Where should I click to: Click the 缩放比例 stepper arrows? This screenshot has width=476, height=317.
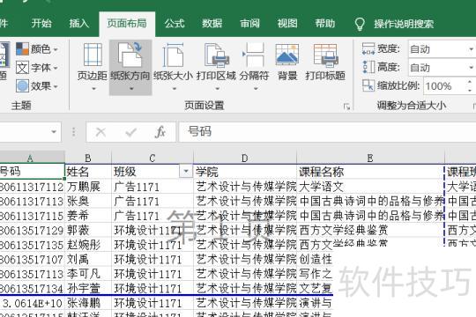(470, 86)
